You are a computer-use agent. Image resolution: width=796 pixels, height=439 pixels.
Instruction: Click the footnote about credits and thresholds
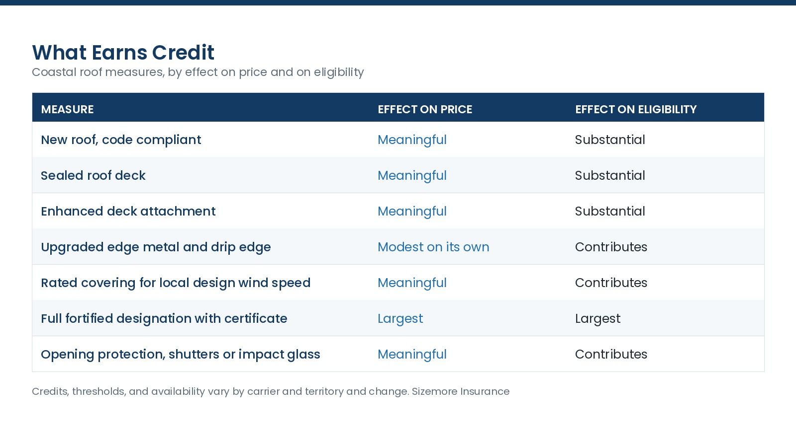pyautogui.click(x=271, y=391)
